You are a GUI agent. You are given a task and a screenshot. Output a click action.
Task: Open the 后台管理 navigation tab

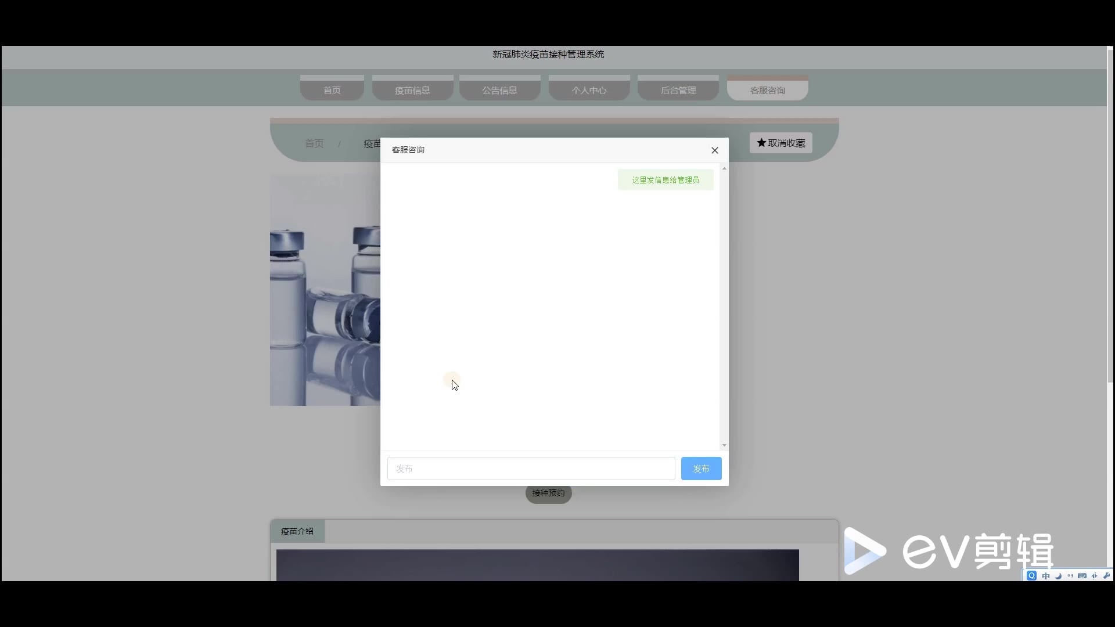678,88
